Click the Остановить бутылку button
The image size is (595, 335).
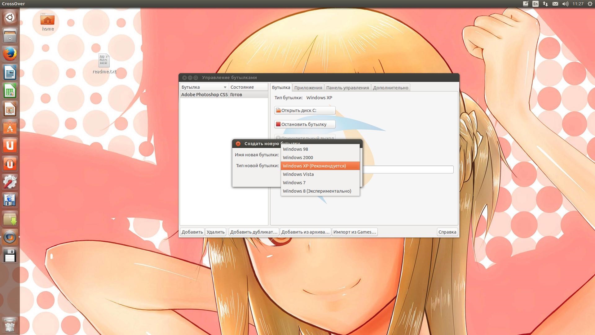click(305, 124)
